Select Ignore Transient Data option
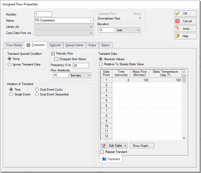This screenshot has width=201, height=173. (x=9, y=64)
